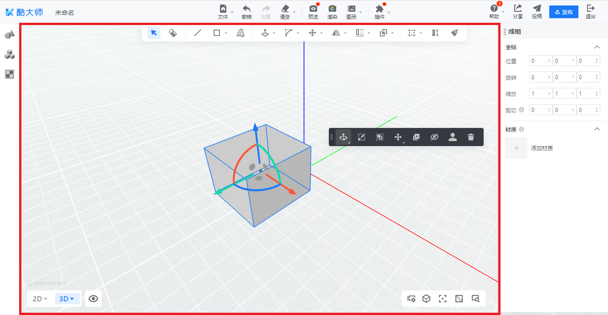Hide selected object with crossed eye icon
Screen dimensions: 608x315
point(434,137)
